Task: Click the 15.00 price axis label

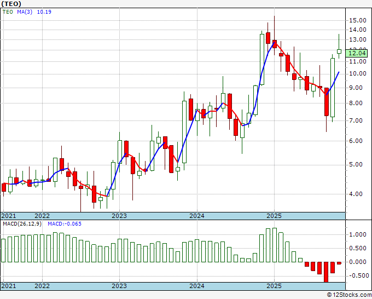Action: (x=358, y=20)
